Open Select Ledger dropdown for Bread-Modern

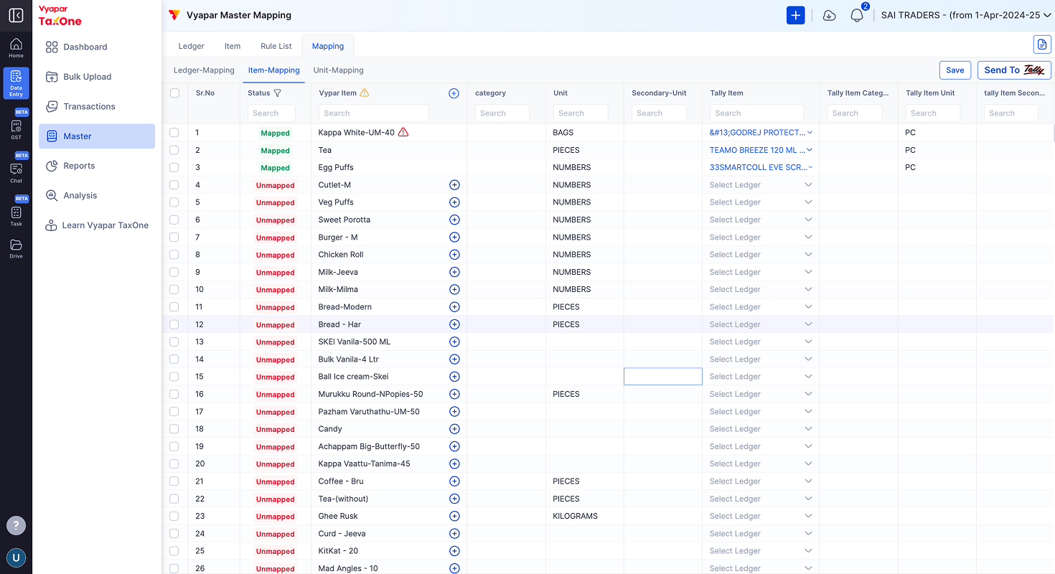pos(761,307)
